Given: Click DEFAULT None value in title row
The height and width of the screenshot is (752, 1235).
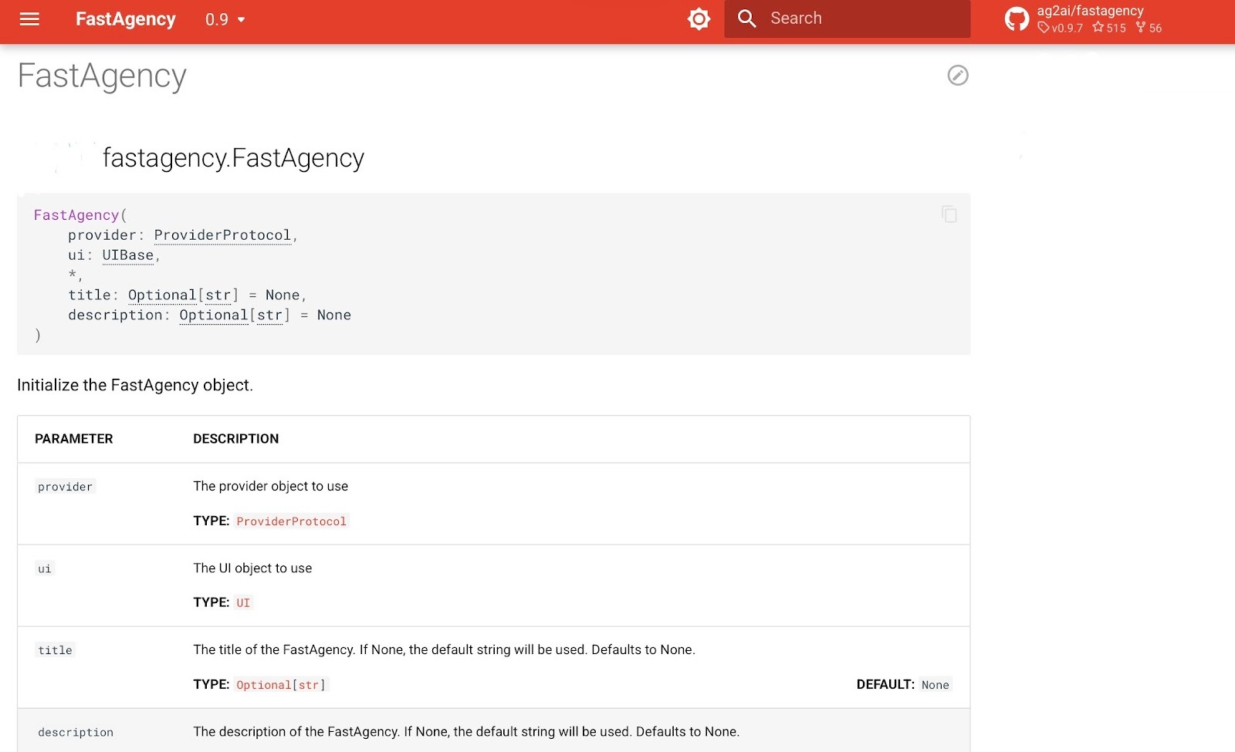Looking at the screenshot, I should (x=936, y=685).
